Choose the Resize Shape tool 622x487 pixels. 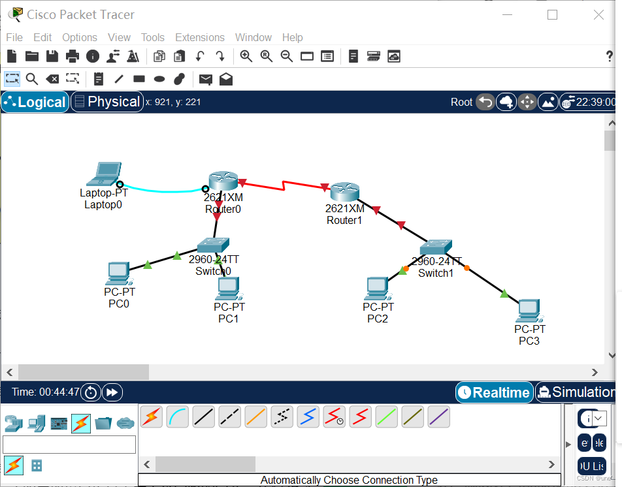(73, 78)
